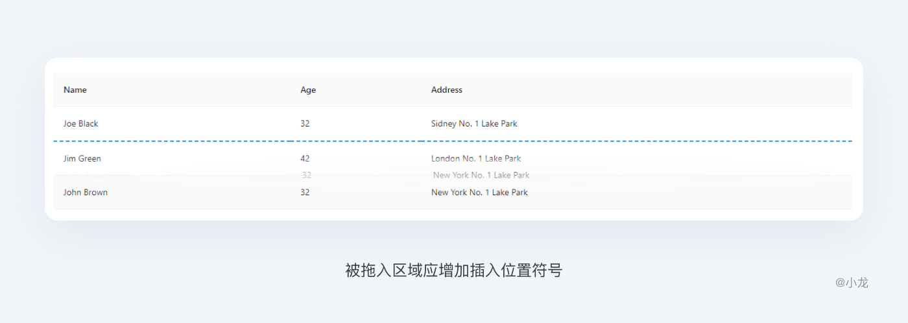Click the London No. 1 Lake Park address

pyautogui.click(x=476, y=159)
